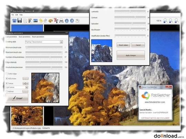Toggle the Texture checkbox
This screenshot has height=139, width=186.
coord(7,83)
